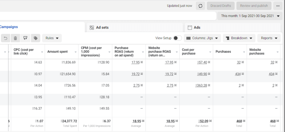Screen dimensions: 285x132
Task: Open the three-dot more options menu
Action: click(x=278, y=6)
